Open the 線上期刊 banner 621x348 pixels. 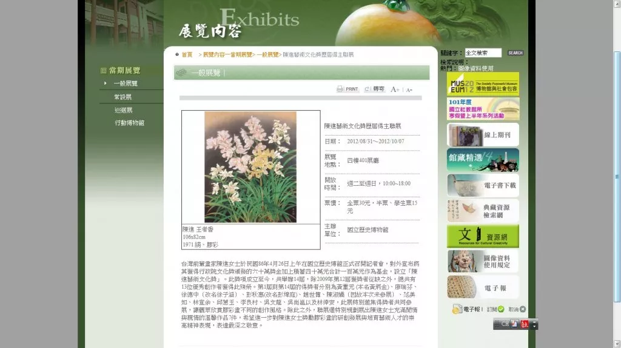tap(483, 135)
